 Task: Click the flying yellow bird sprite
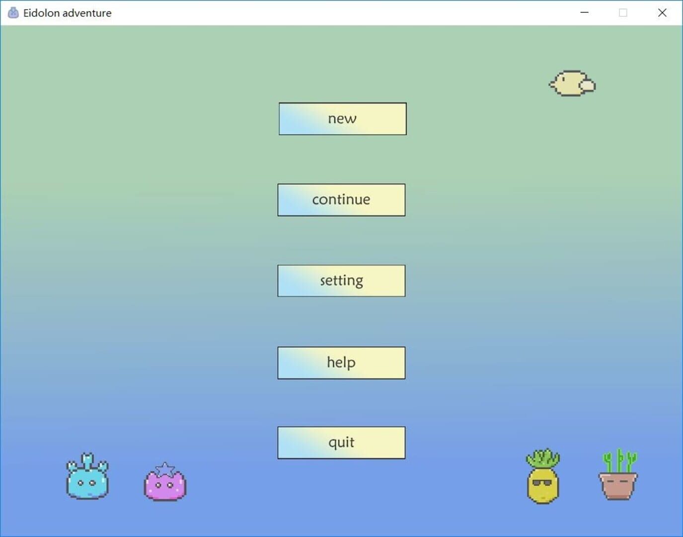572,84
